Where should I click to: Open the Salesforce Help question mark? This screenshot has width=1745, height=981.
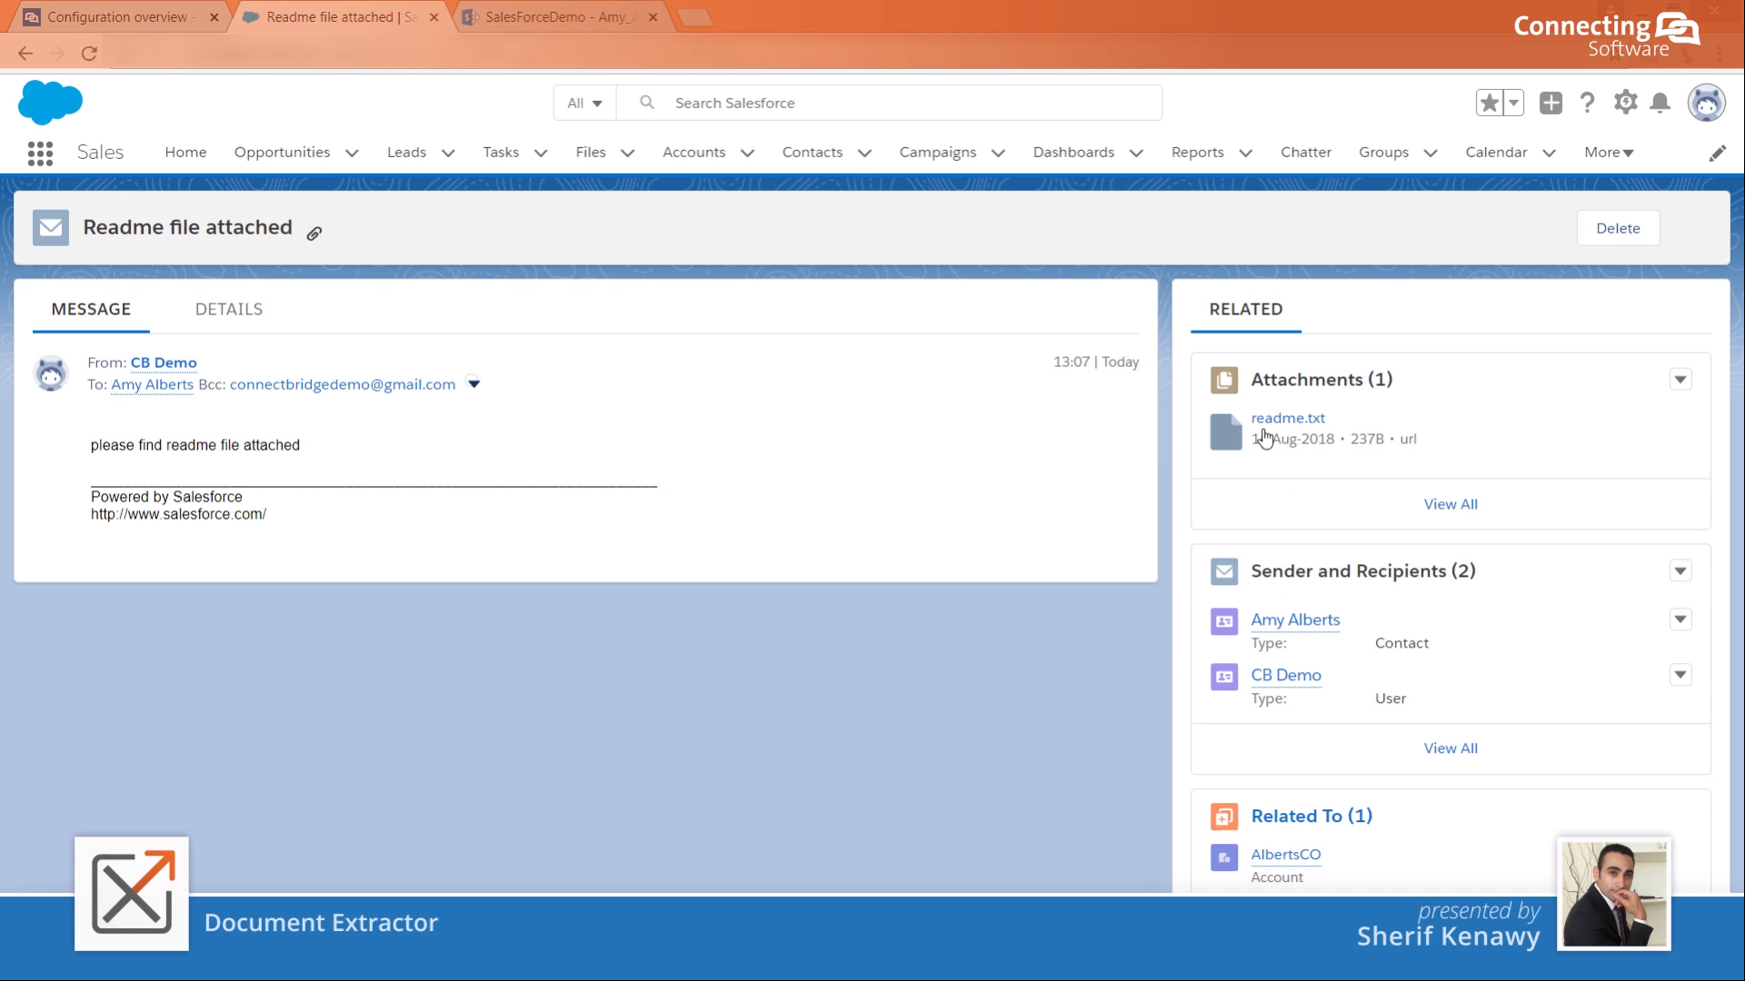point(1588,102)
